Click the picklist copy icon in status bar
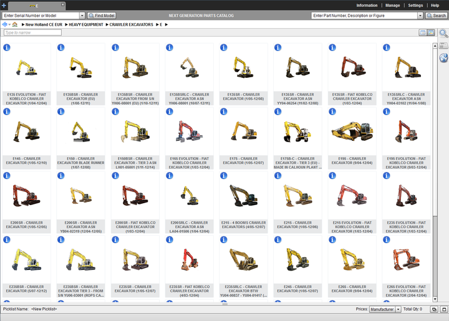449x321 pixels. click(434, 309)
